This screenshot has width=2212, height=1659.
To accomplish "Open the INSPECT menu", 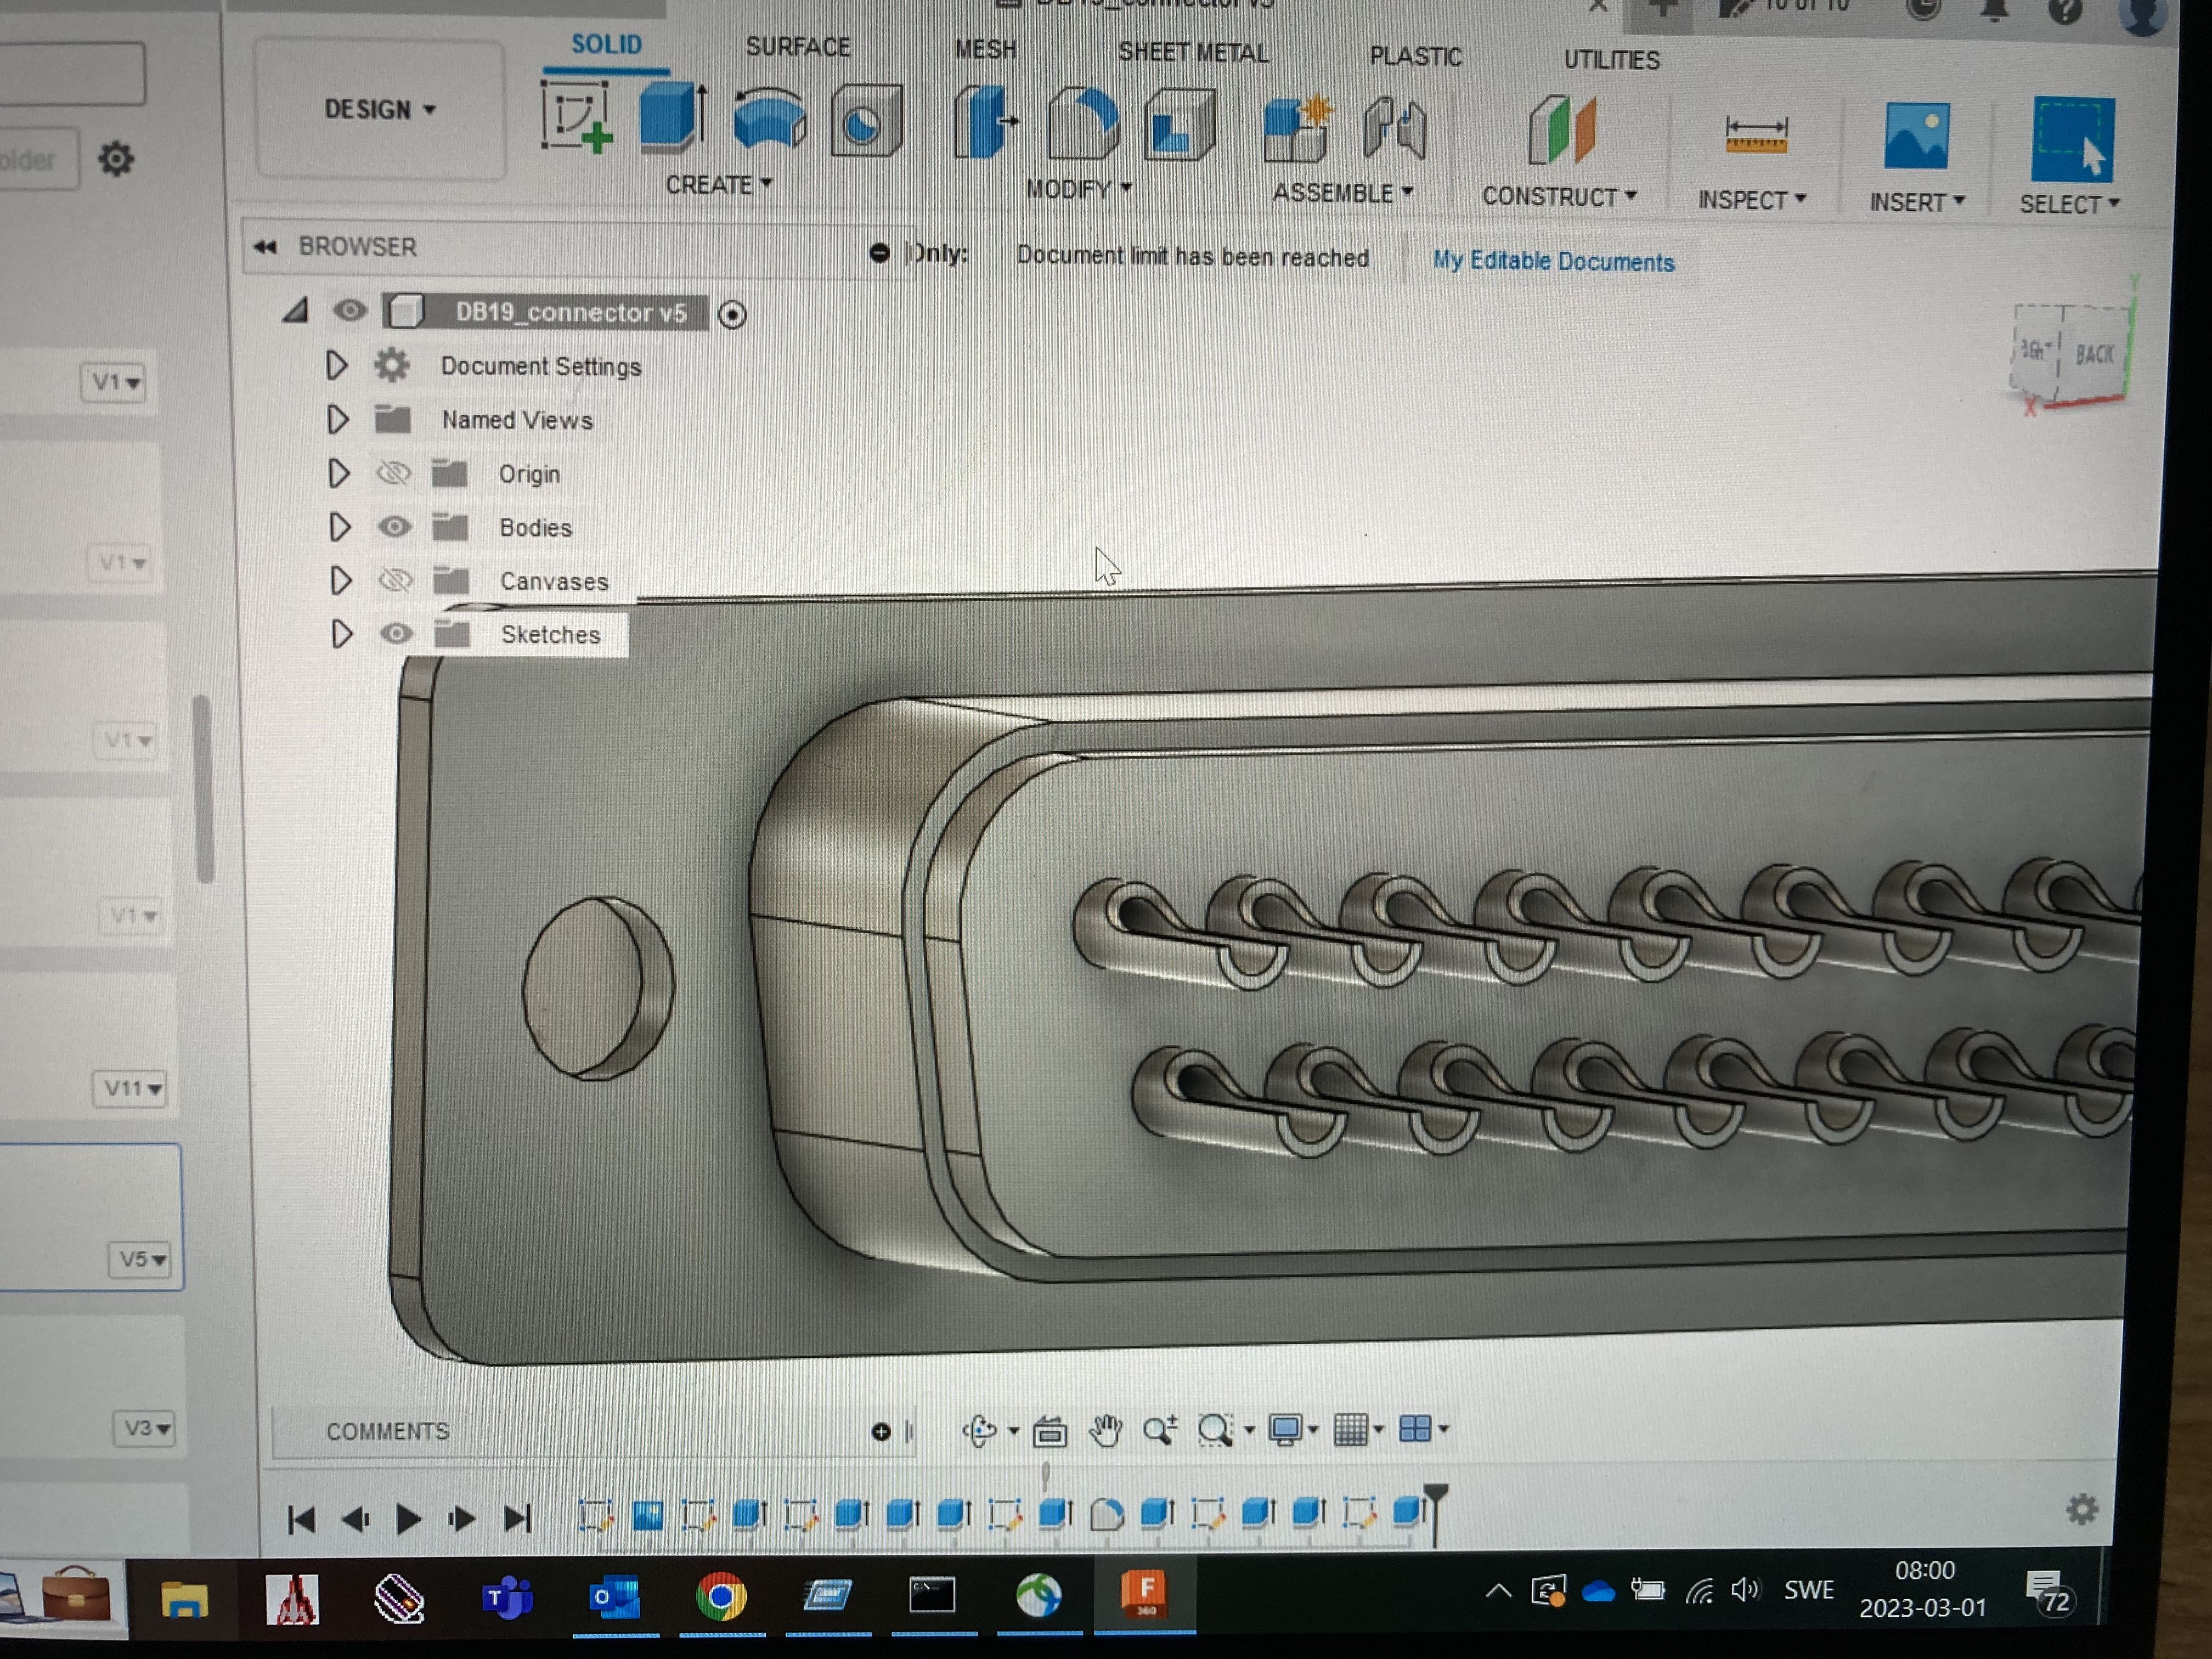I will click(x=1752, y=200).
